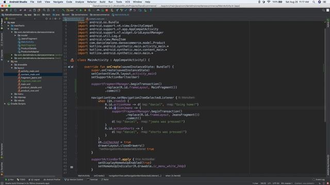Click the green Run app button
The height and width of the screenshot is (185, 330).
(x=80, y=10)
